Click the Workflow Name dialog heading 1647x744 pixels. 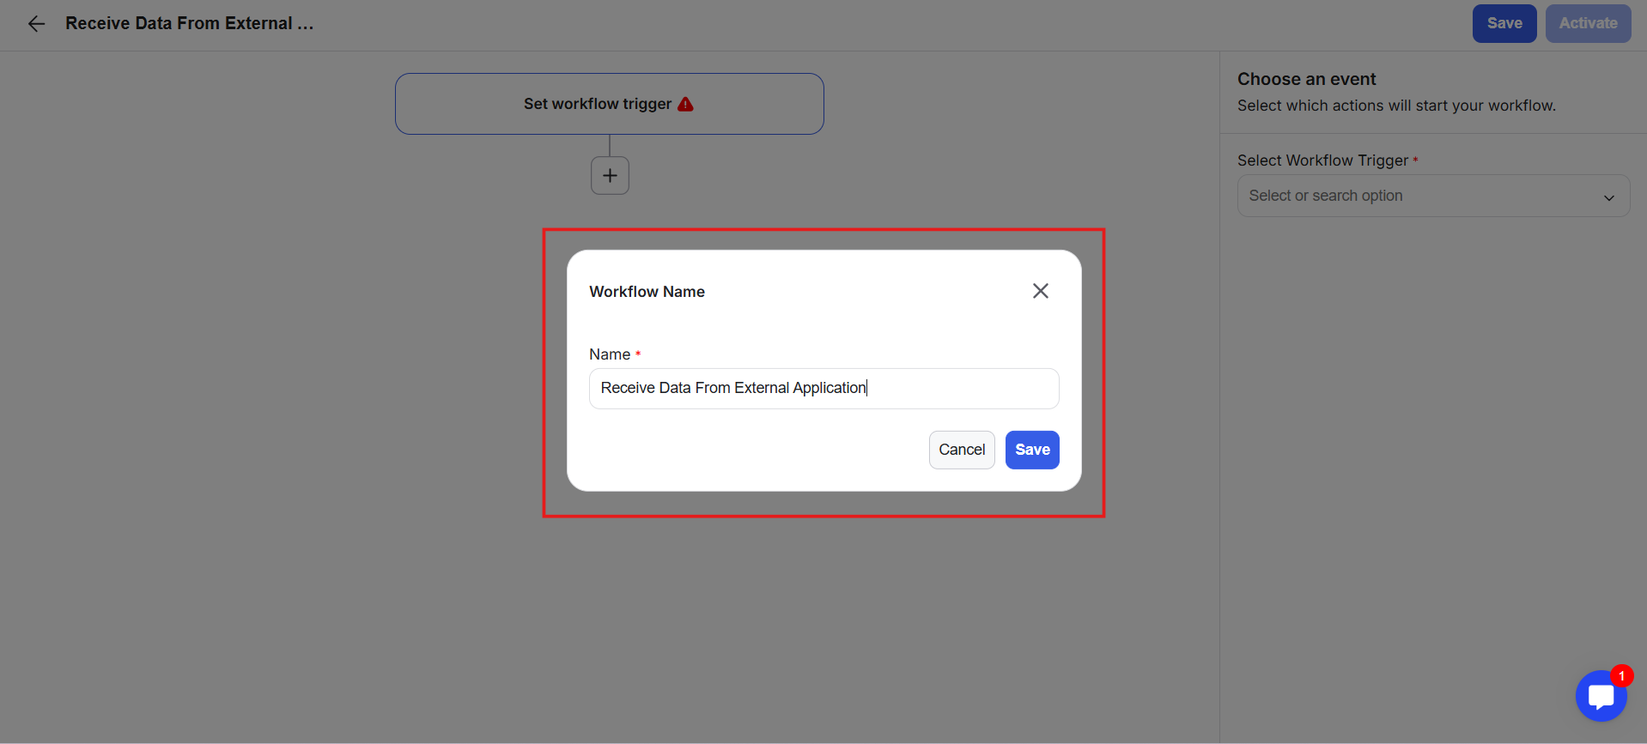(x=647, y=292)
